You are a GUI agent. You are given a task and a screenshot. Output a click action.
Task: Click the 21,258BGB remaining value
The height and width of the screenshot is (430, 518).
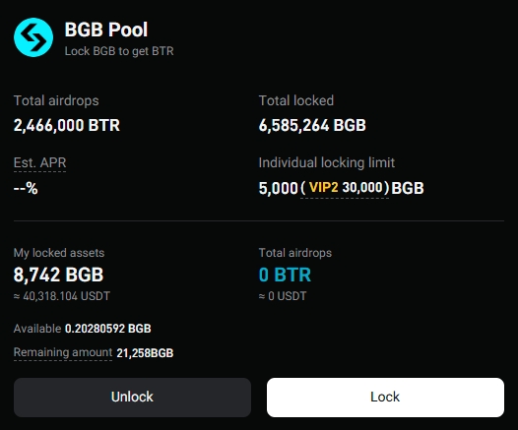tap(145, 353)
